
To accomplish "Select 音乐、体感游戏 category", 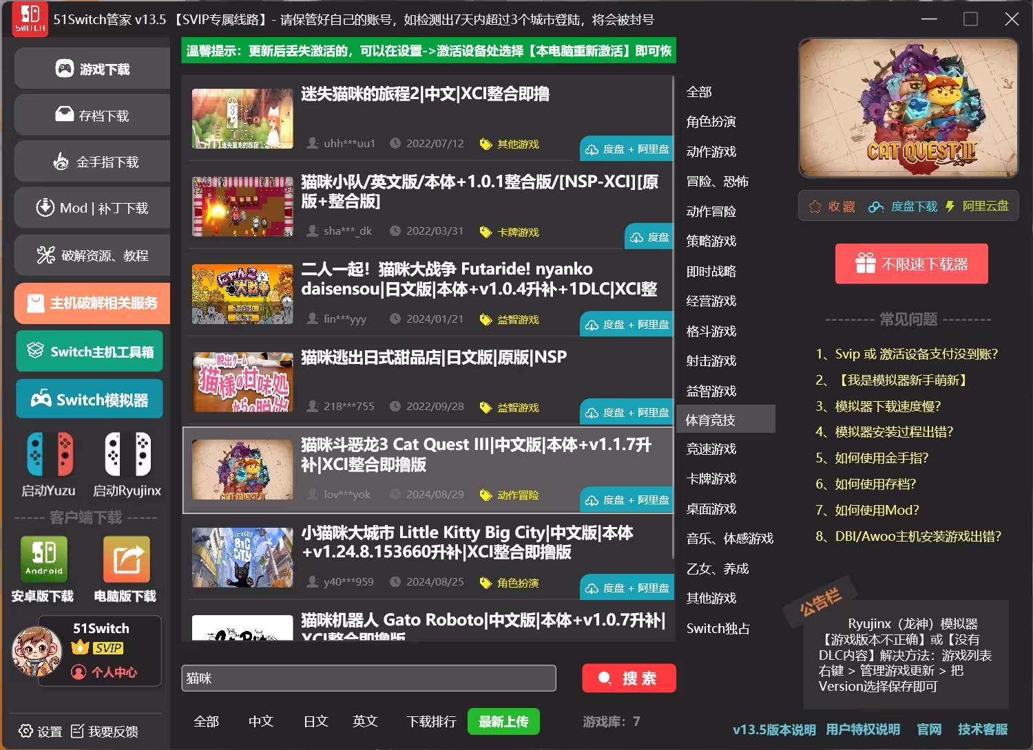I will [x=730, y=538].
